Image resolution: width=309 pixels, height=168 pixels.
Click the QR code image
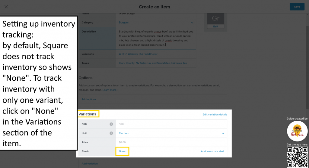(297, 157)
